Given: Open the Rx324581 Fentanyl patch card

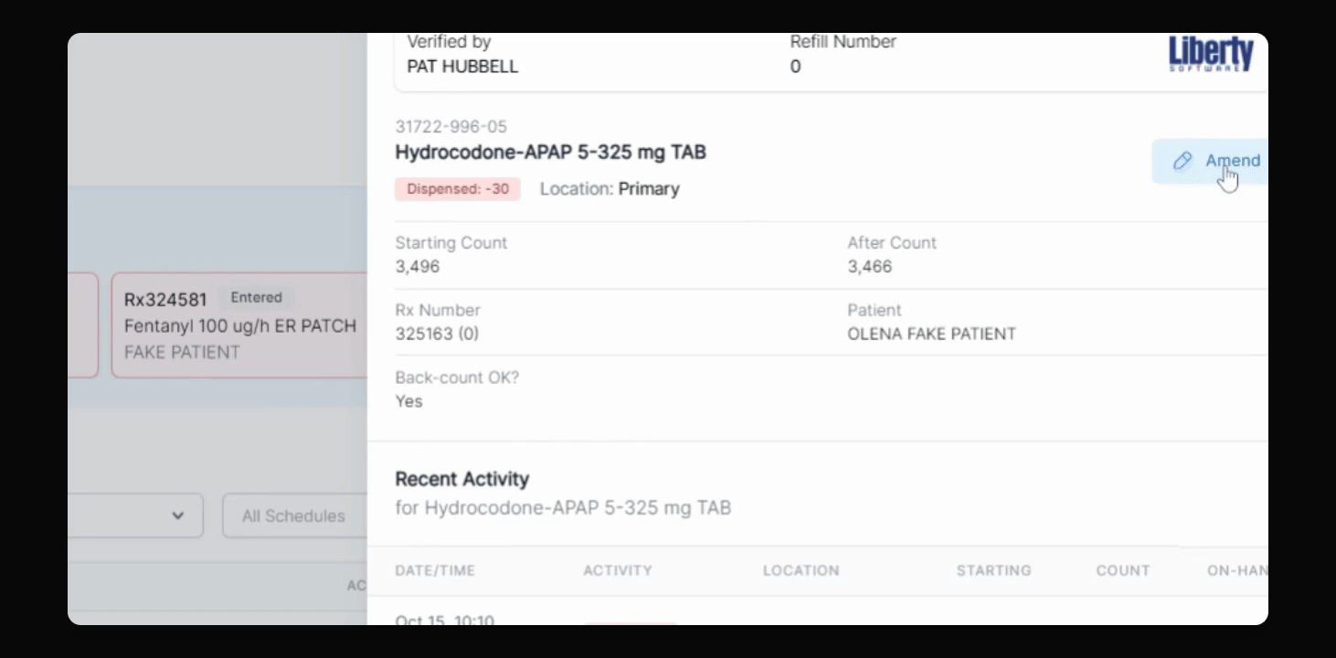Looking at the screenshot, I should point(239,325).
